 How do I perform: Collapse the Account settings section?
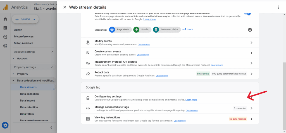[x=52, y=52]
